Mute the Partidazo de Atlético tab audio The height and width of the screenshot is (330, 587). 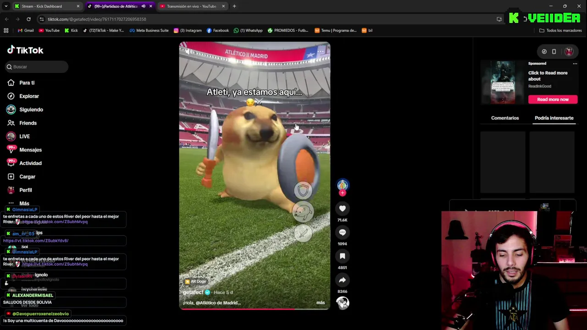coord(144,6)
